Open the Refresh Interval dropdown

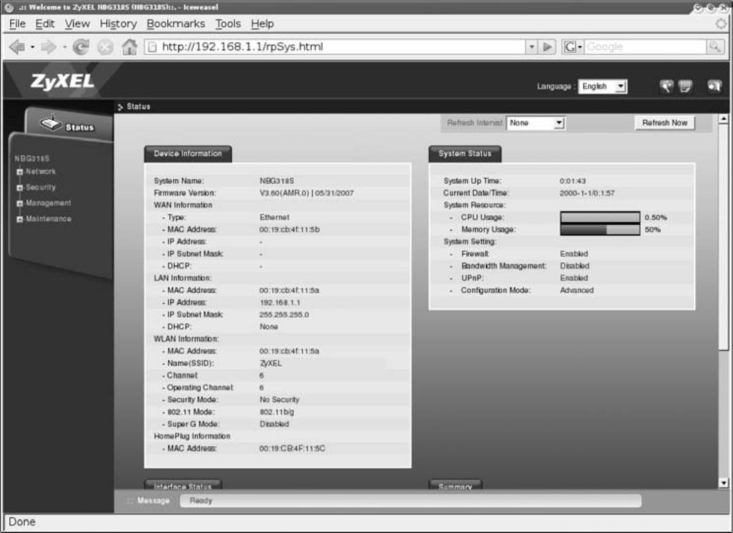pos(536,123)
